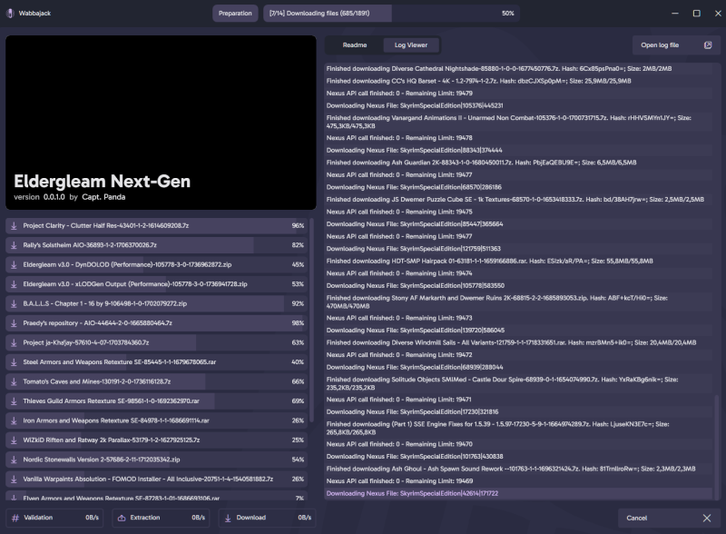The height and width of the screenshot is (534, 726).
Task: Select log line Finished downloading Ash Guardian 2K
Action: point(518,163)
